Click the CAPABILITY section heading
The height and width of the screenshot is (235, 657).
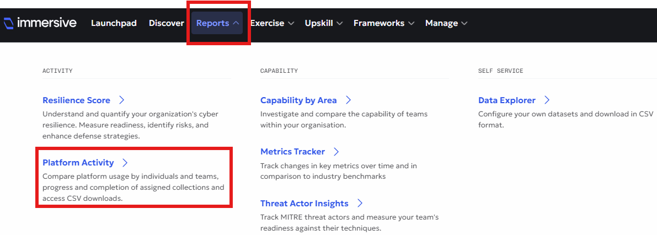point(279,71)
